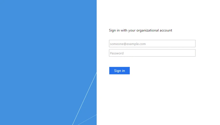Click the blank white area below Sign in
This screenshot has height=125, width=220.
pyautogui.click(x=154, y=98)
